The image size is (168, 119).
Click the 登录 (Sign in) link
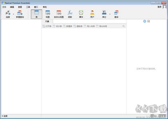159,7
